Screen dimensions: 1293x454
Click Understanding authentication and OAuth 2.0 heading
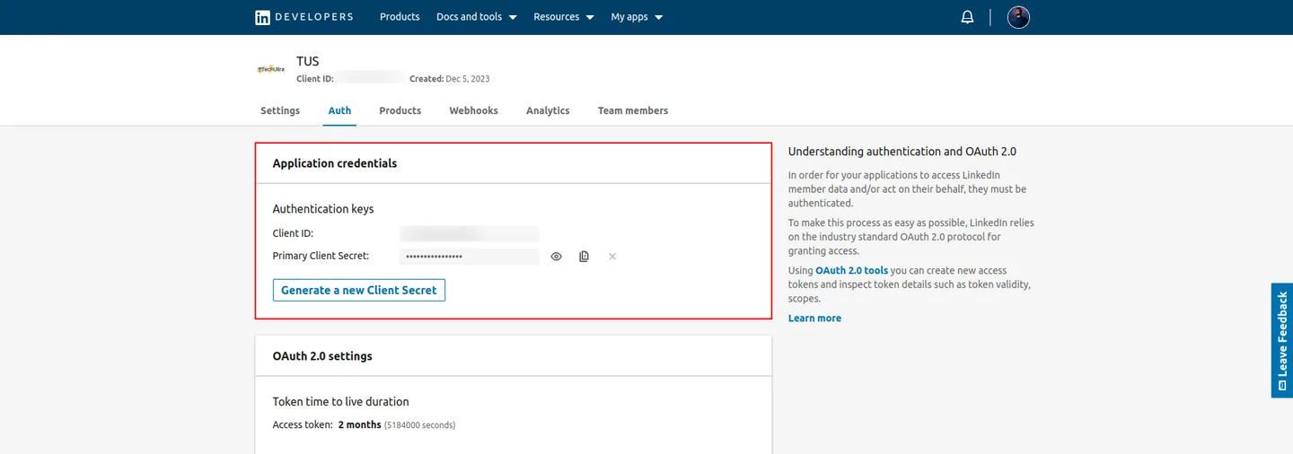[902, 152]
